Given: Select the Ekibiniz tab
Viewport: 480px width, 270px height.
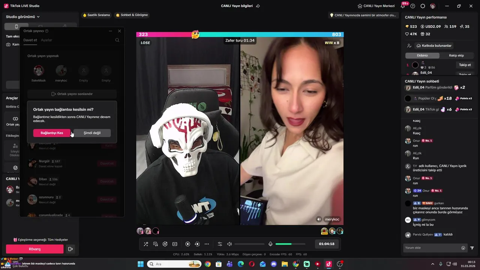Looking at the screenshot, I should coord(422,55).
